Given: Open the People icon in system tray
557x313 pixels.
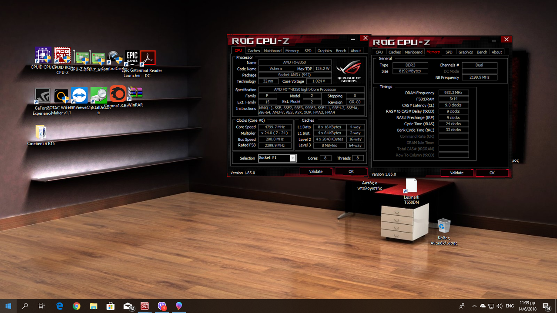Looking at the screenshot, I should 462,306.
